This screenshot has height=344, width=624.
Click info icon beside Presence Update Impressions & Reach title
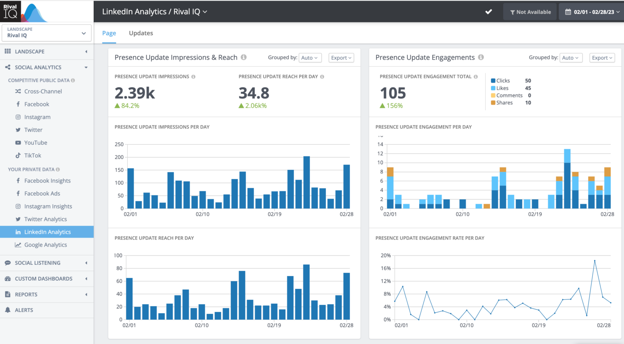244,57
